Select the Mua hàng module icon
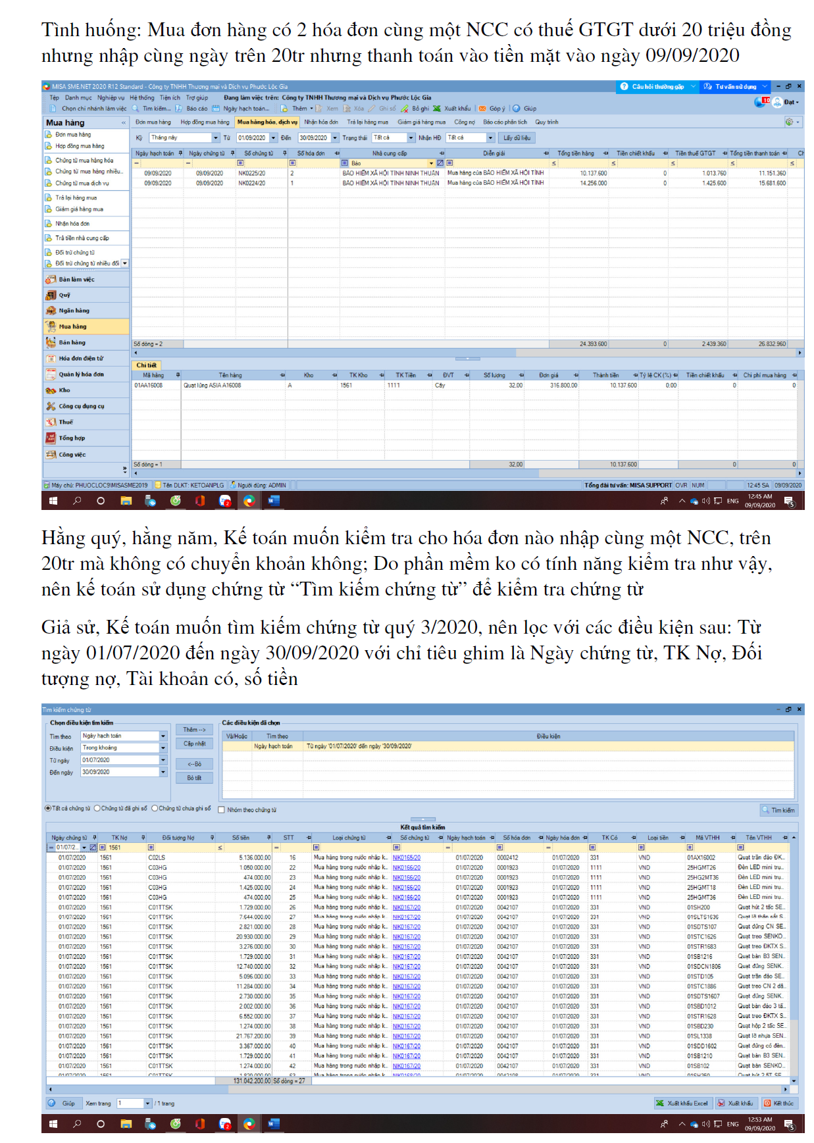The image size is (814, 1143). pyautogui.click(x=51, y=326)
